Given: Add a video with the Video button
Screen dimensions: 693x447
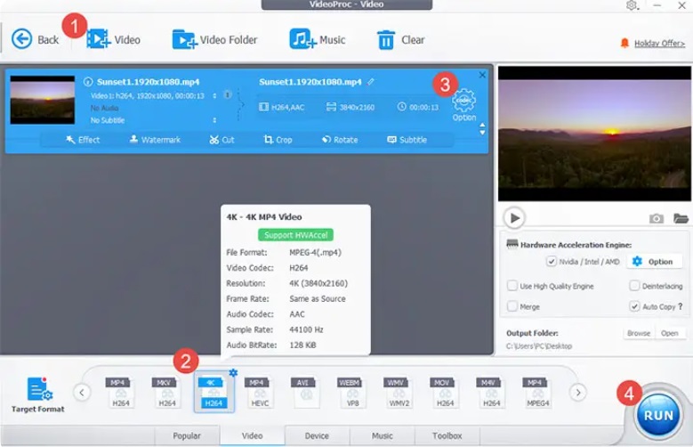Looking at the screenshot, I should click(x=114, y=39).
